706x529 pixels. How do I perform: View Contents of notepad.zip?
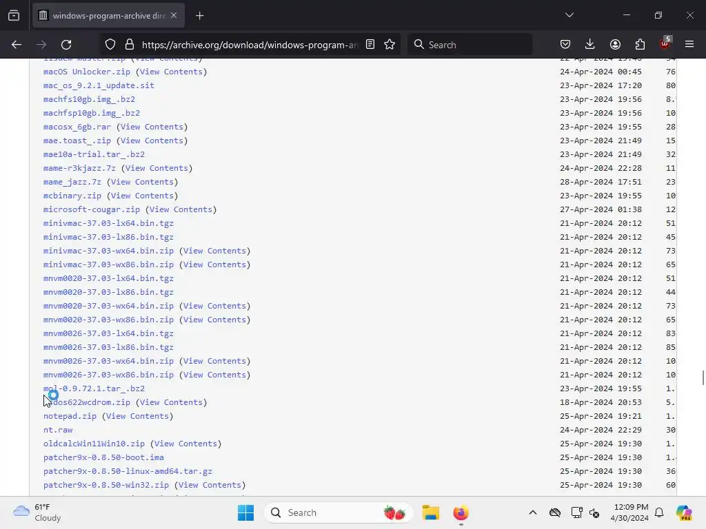[x=137, y=416]
